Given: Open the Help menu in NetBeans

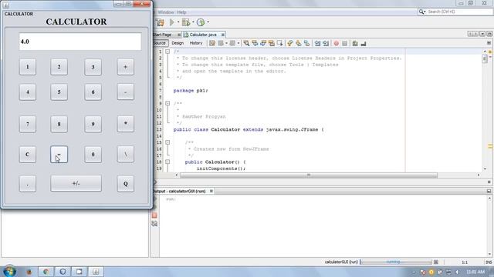Looking at the screenshot, I should (x=181, y=12).
